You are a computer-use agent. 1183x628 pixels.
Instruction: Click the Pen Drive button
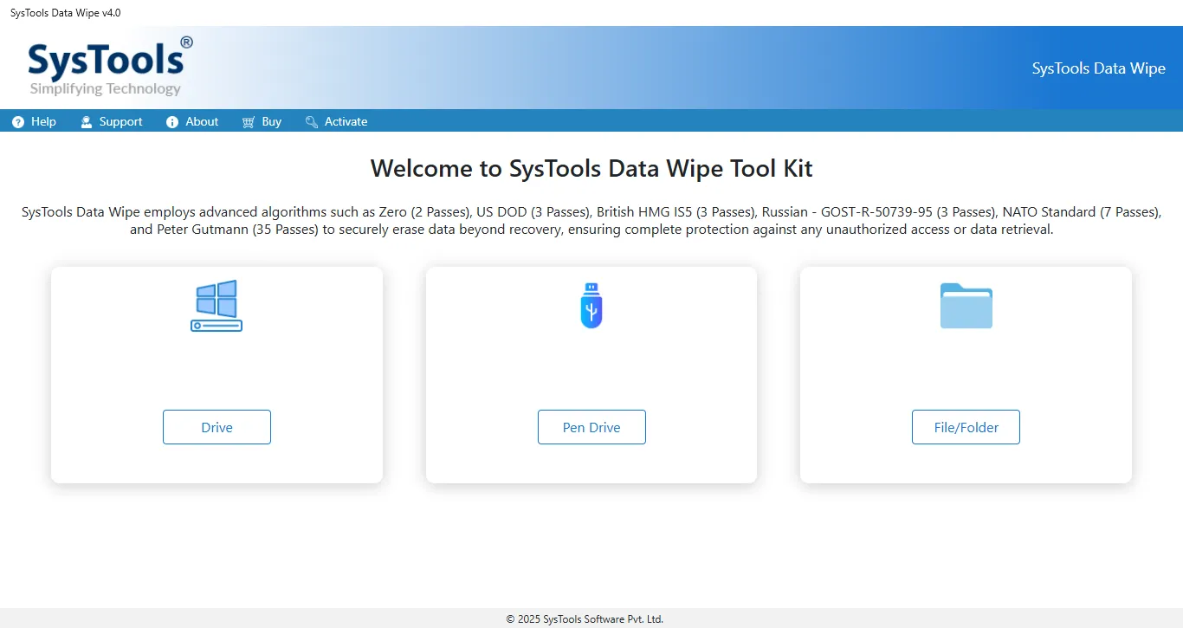pyautogui.click(x=591, y=427)
